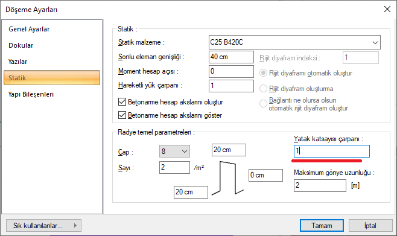
Task: Select Rijit diyaframı otomatik oluştur option
Action: coord(263,73)
